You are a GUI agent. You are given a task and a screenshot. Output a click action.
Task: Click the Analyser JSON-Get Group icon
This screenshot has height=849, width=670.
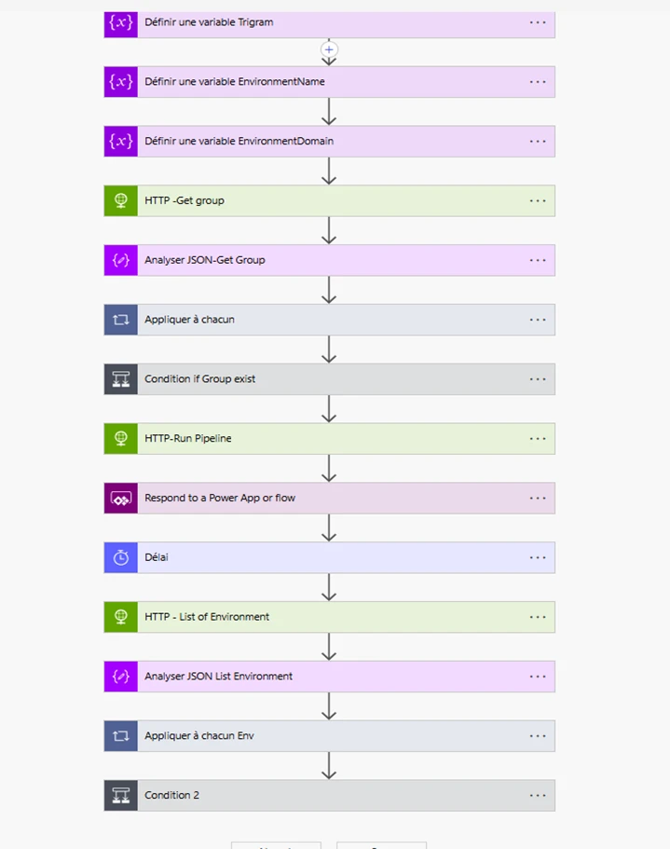[121, 260]
